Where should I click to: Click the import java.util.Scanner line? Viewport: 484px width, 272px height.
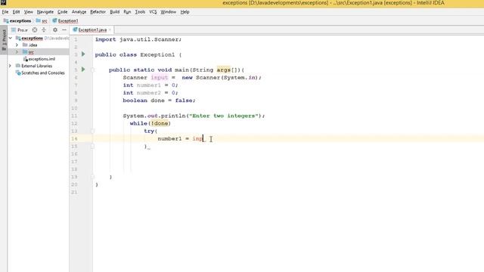pos(138,39)
